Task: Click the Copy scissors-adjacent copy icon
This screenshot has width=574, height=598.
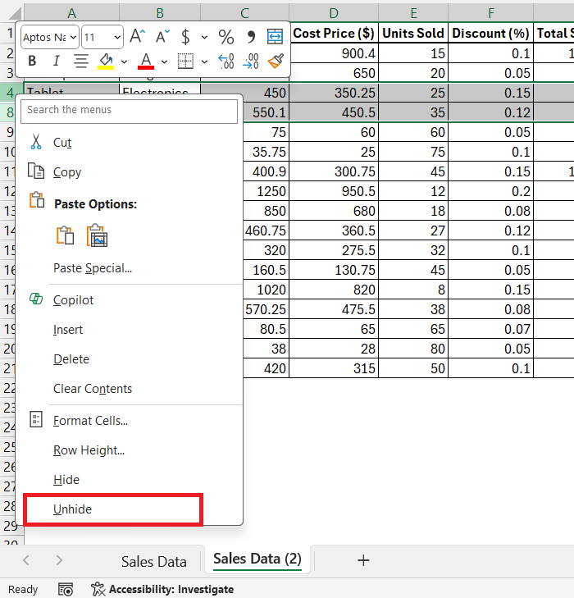Action: click(36, 171)
